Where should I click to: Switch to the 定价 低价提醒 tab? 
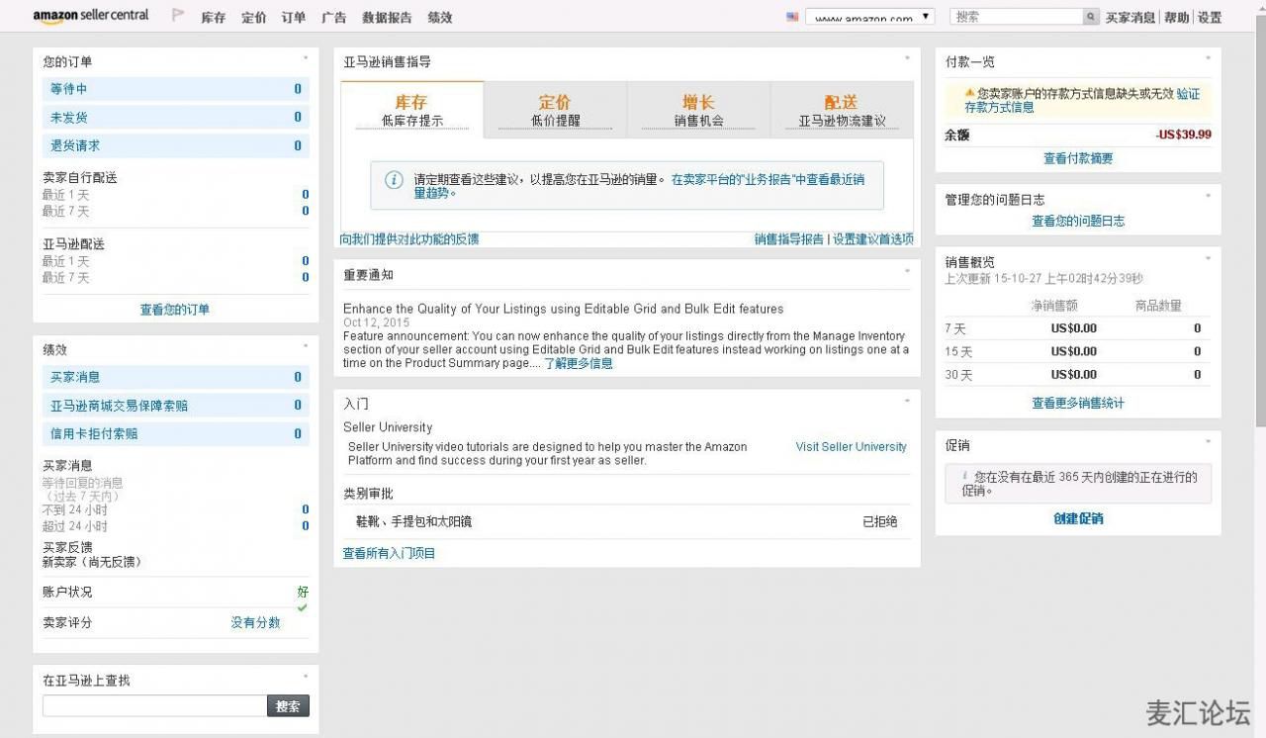(555, 110)
